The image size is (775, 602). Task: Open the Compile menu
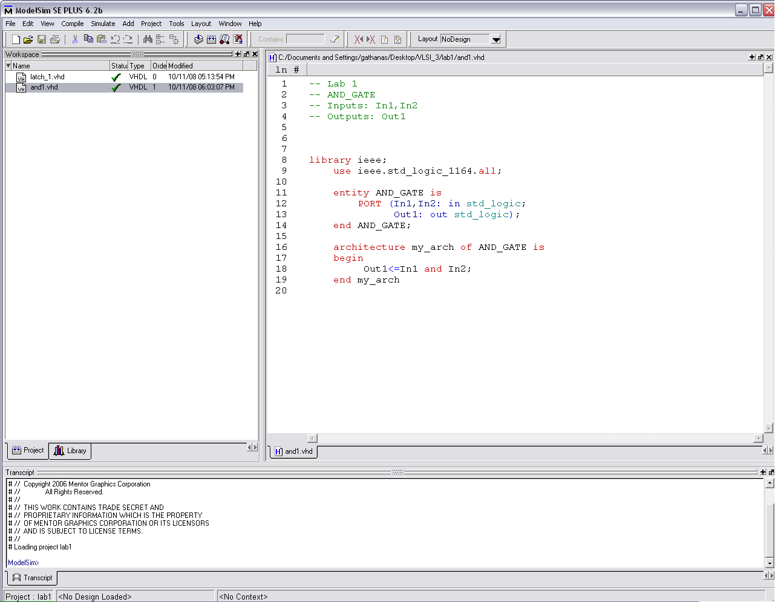[x=72, y=24]
